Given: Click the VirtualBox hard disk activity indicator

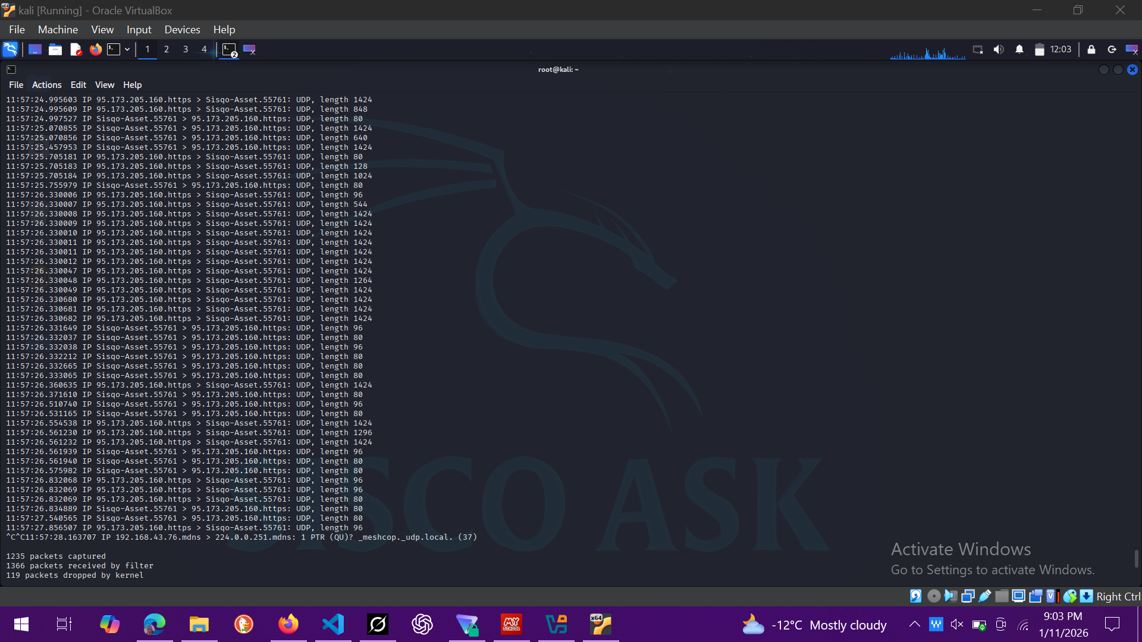Looking at the screenshot, I should click(916, 596).
